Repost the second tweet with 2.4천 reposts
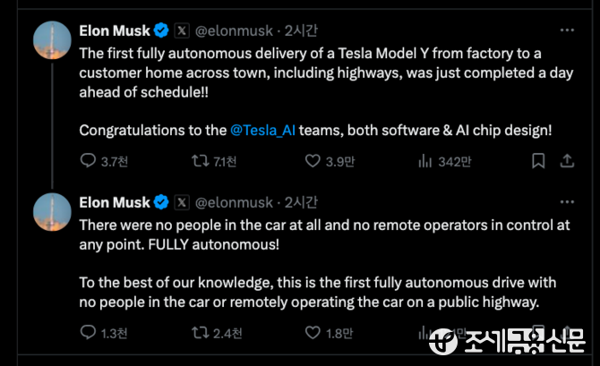The width and height of the screenshot is (600, 366). pos(202,333)
